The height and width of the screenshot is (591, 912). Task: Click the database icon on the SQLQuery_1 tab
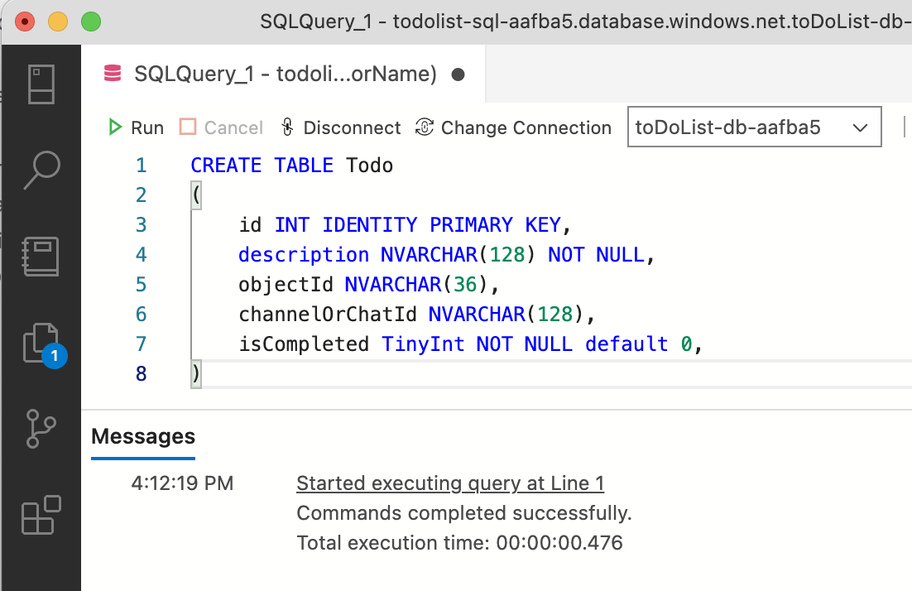click(x=112, y=74)
